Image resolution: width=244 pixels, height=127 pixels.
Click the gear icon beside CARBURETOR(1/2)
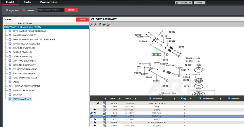click(x=10, y=52)
